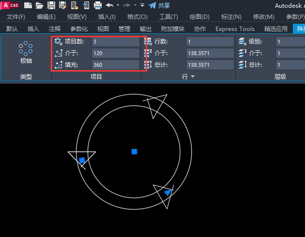Open the 文件(F) menu

[16, 17]
